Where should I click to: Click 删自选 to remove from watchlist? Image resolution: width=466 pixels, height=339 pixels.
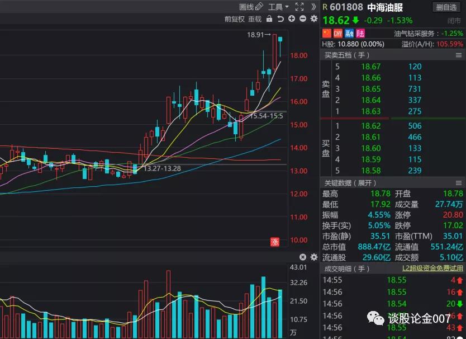coord(446,7)
